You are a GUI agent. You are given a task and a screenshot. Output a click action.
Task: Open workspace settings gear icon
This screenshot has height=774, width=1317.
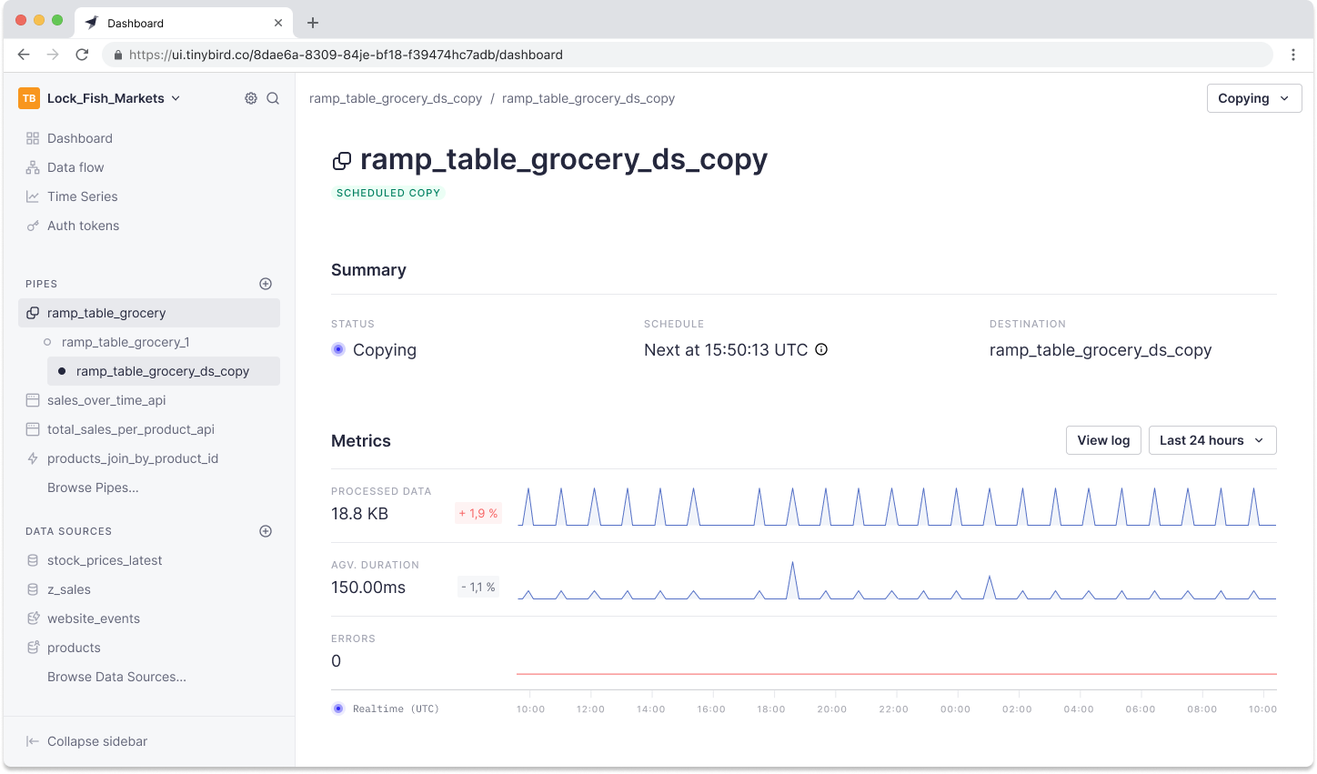coord(251,98)
